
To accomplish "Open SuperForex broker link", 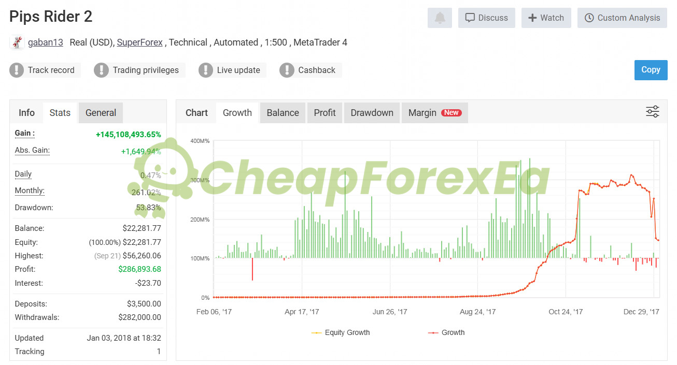I will click(140, 42).
